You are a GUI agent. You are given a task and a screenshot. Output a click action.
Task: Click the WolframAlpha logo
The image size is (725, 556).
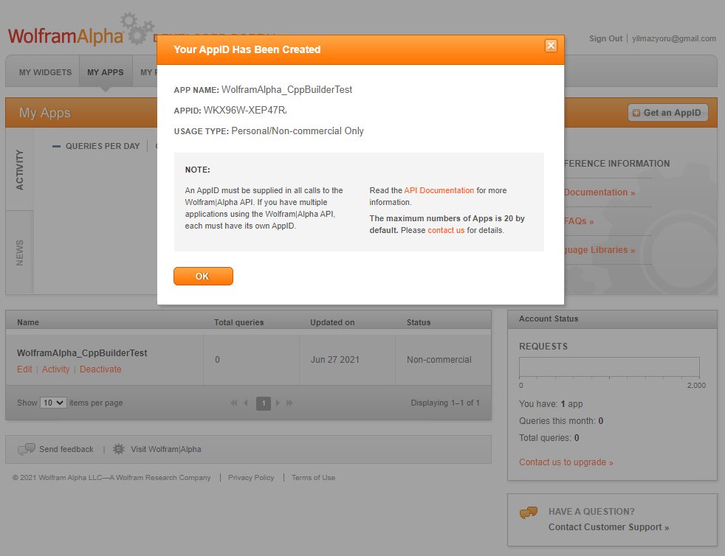66,36
